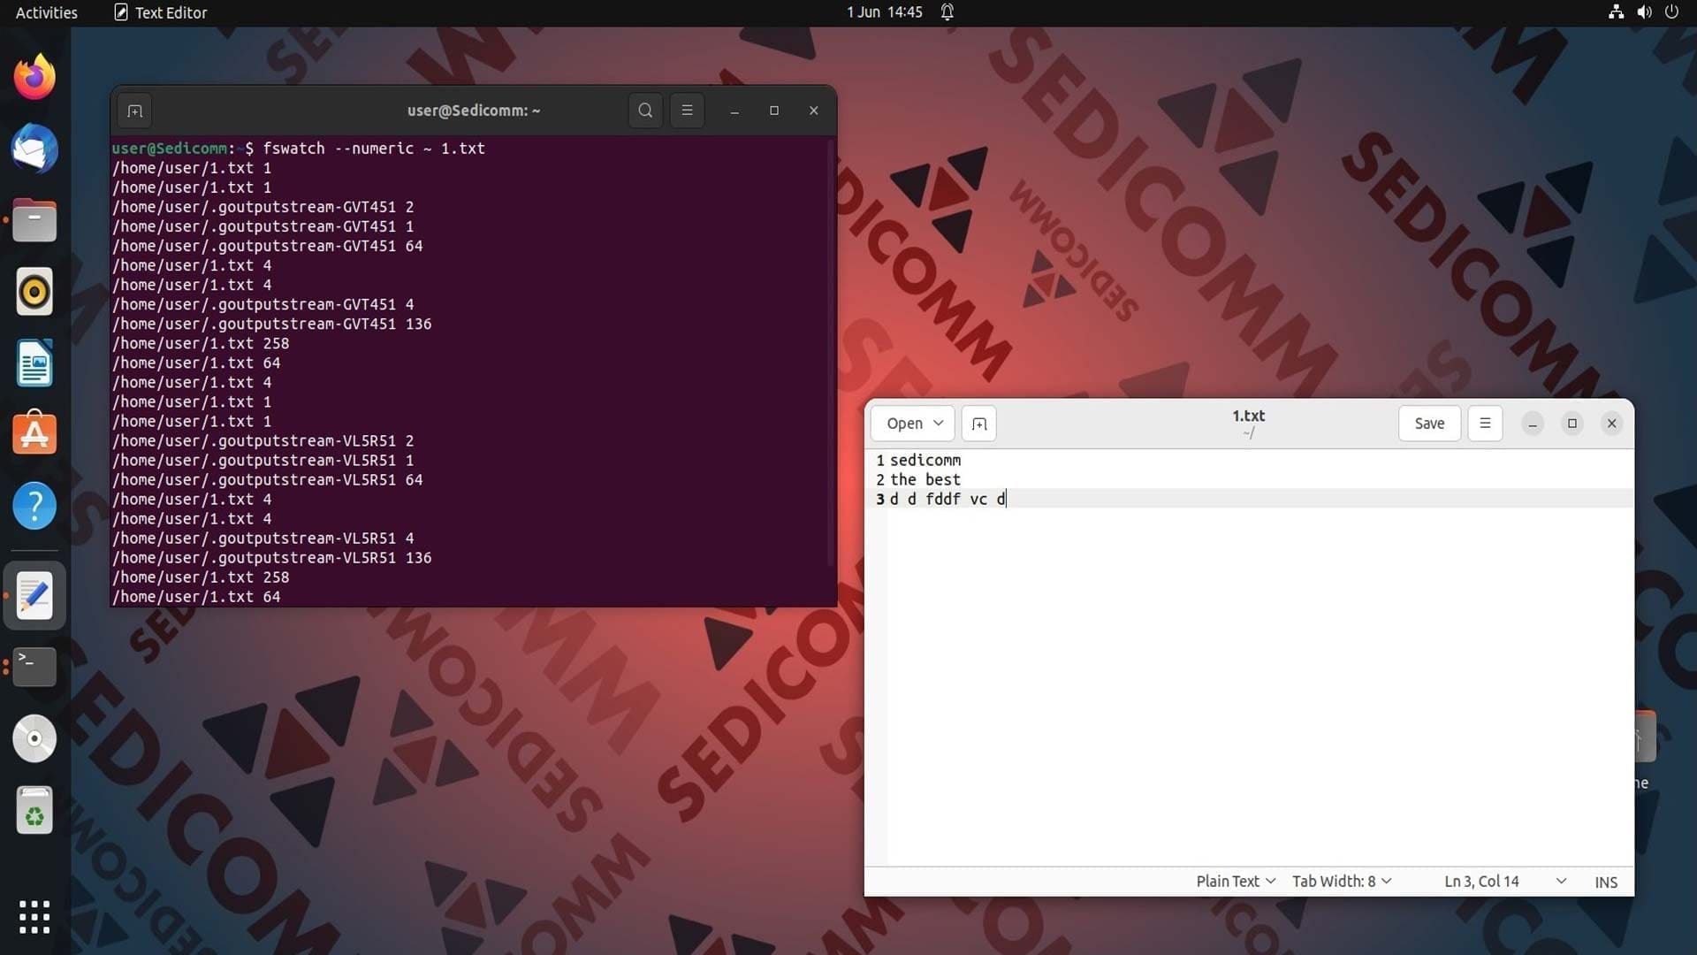Open Tab Width: 8 dropdown
This screenshot has height=955, width=1697.
(1342, 882)
